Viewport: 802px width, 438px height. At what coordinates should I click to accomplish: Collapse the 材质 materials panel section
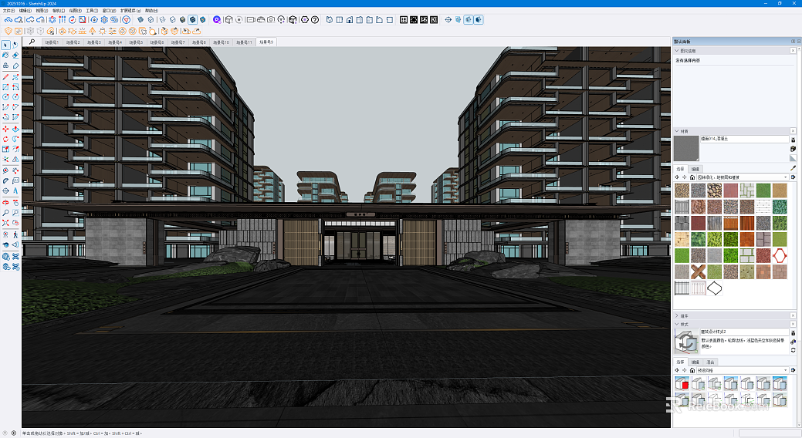coord(677,131)
